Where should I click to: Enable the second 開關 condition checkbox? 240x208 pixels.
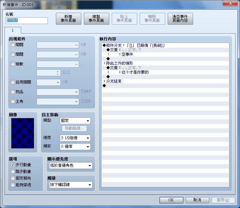pyautogui.click(x=13, y=54)
